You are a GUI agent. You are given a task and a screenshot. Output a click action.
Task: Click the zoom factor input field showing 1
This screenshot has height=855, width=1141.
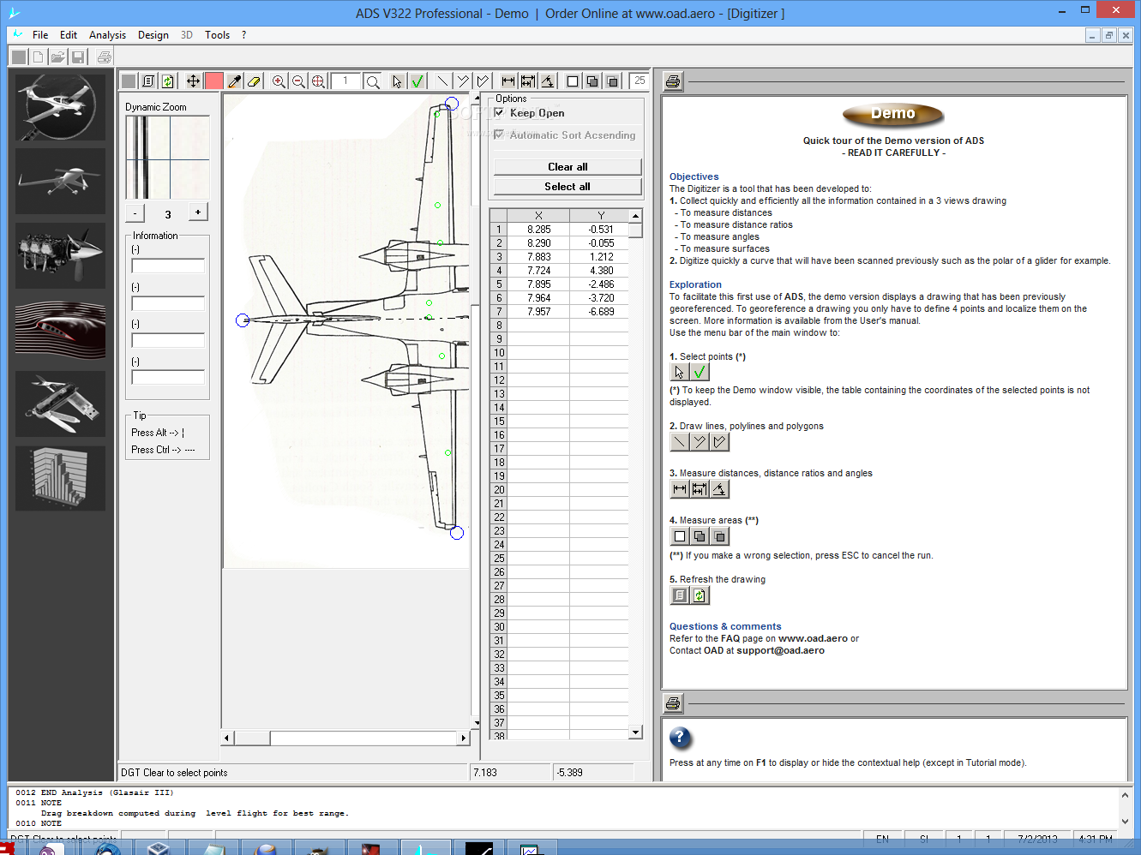pyautogui.click(x=345, y=81)
